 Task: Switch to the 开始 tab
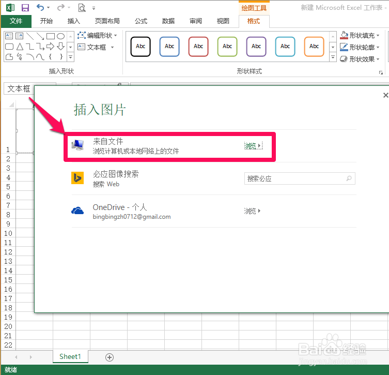pyautogui.click(x=46, y=21)
